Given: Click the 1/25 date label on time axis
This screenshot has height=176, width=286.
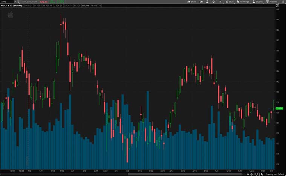Looking at the screenshot, I should coord(62,171).
